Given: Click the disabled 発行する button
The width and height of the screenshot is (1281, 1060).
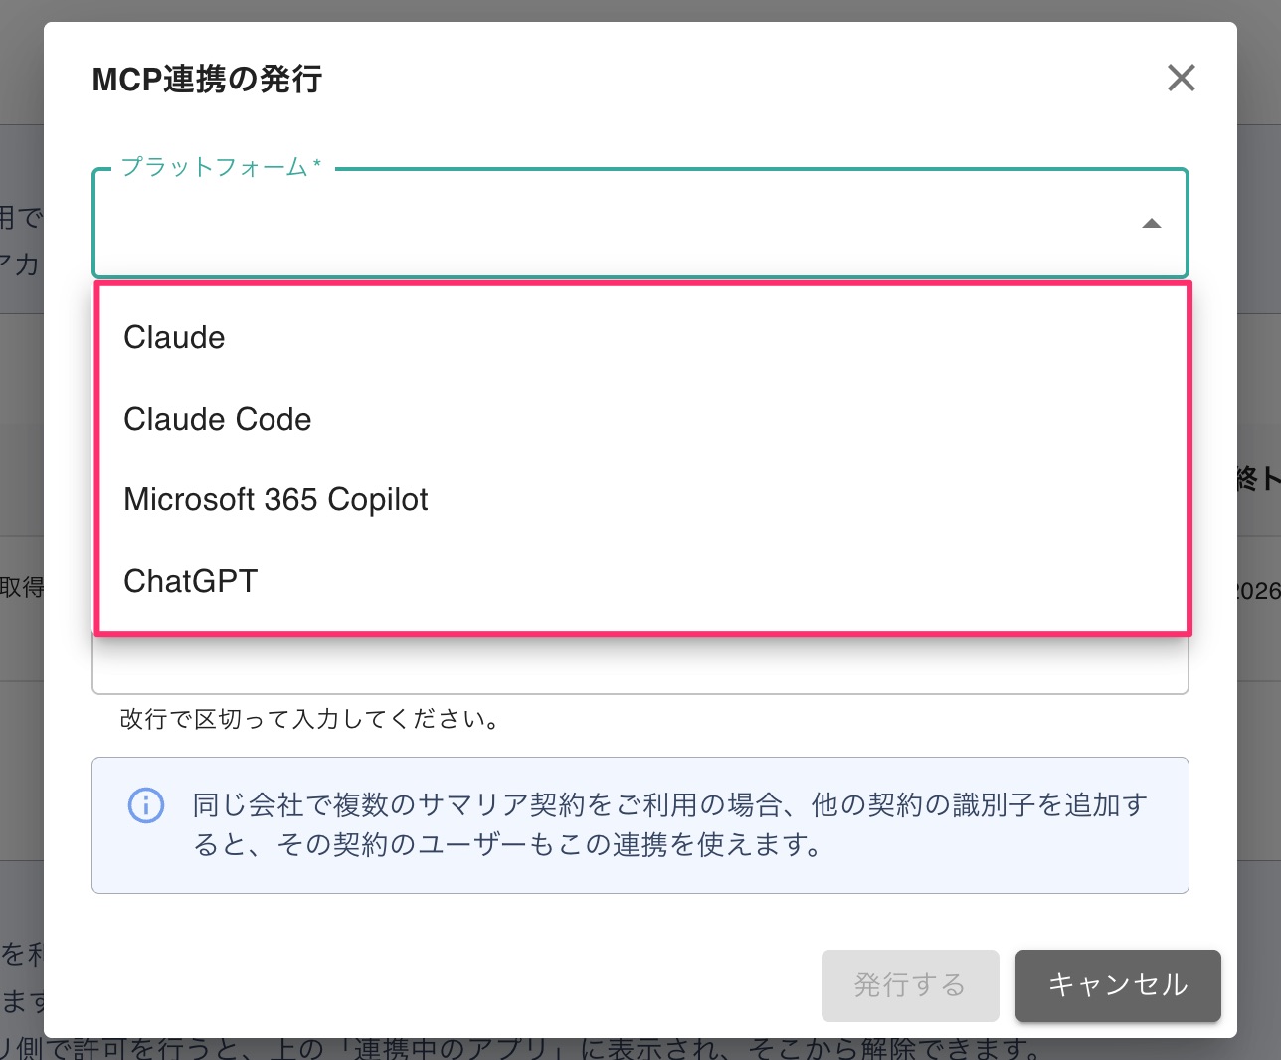Looking at the screenshot, I should [910, 985].
